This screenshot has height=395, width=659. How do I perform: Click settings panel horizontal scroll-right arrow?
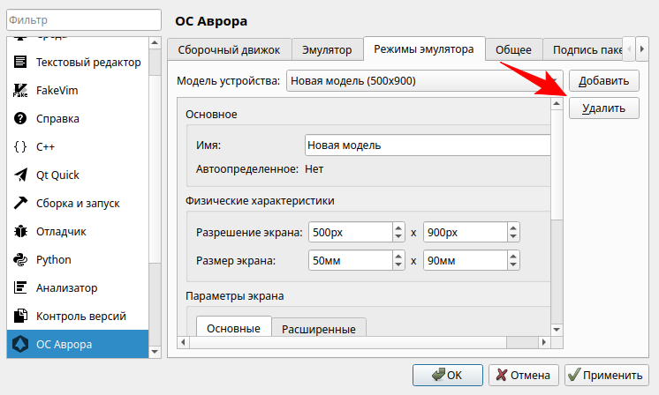click(x=544, y=342)
